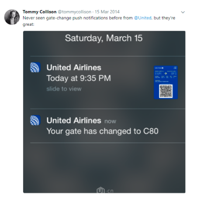This screenshot has width=211, height=198.
Task: Click the second United Airlines app icon
Action: coord(35,120)
